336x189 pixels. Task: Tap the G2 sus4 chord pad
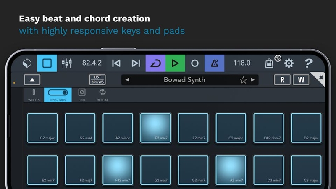(x=80, y=128)
